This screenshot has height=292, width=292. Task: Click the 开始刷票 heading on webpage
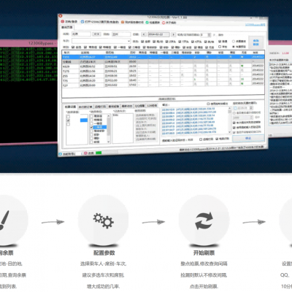[x=204, y=253]
